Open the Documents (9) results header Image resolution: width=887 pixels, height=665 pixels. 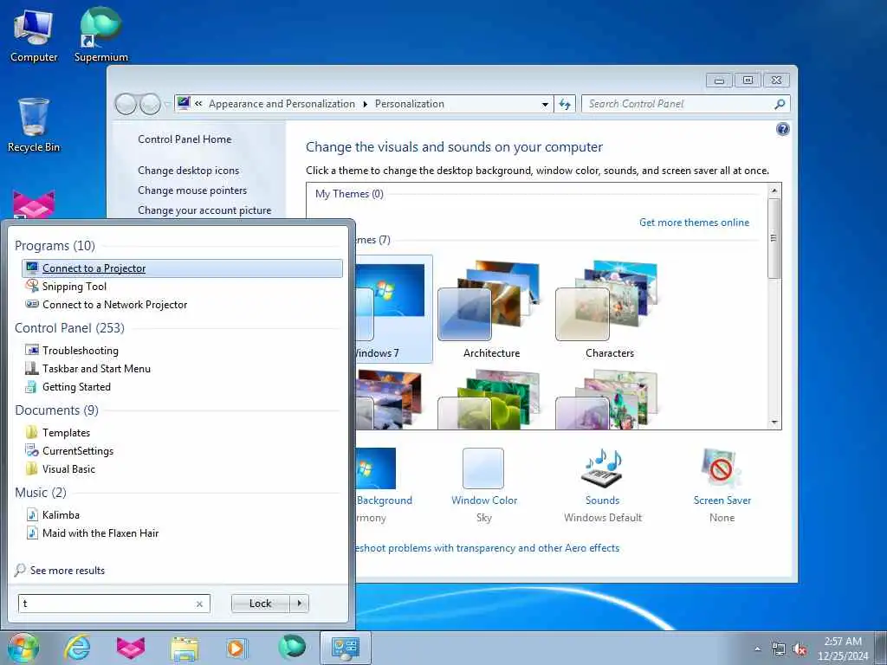tap(56, 410)
